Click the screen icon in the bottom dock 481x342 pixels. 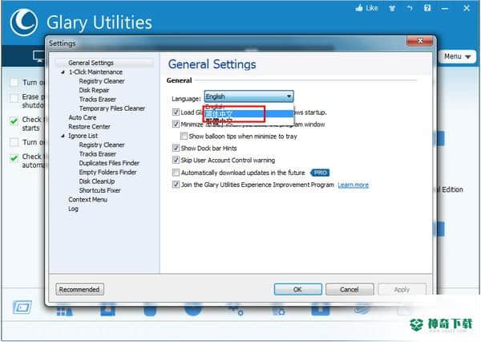coord(22,307)
